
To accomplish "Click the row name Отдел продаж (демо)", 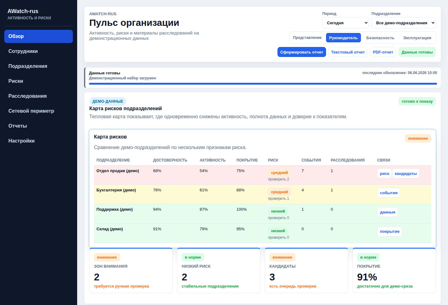I will [x=118, y=171].
